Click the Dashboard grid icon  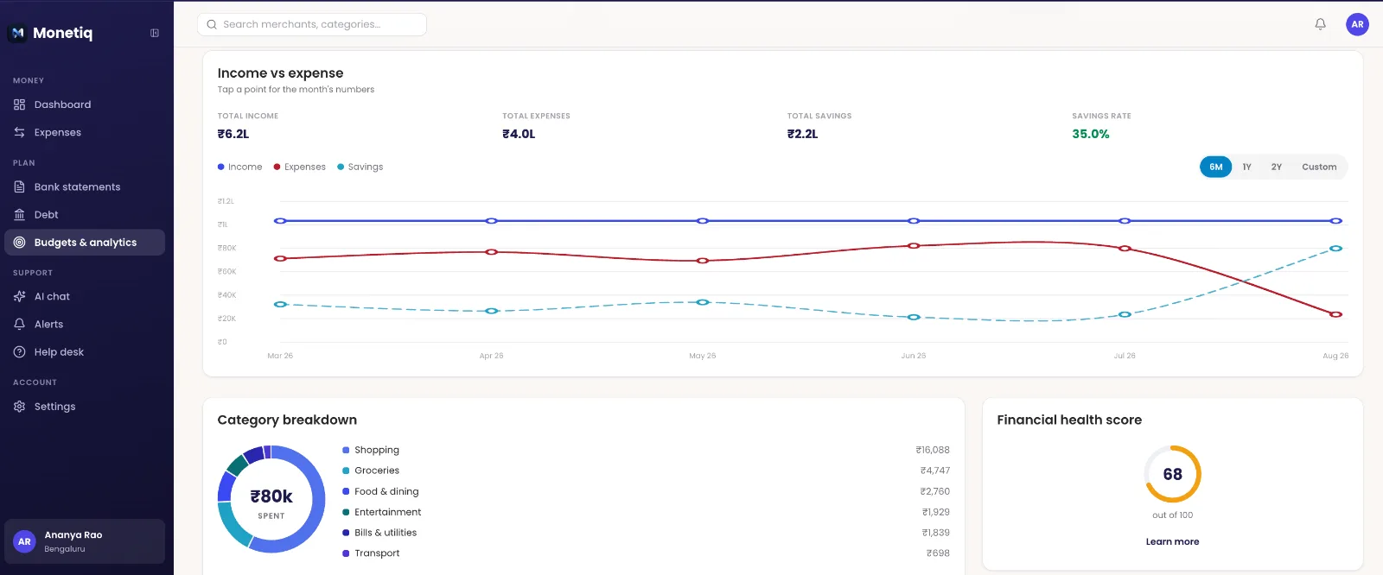tap(19, 104)
